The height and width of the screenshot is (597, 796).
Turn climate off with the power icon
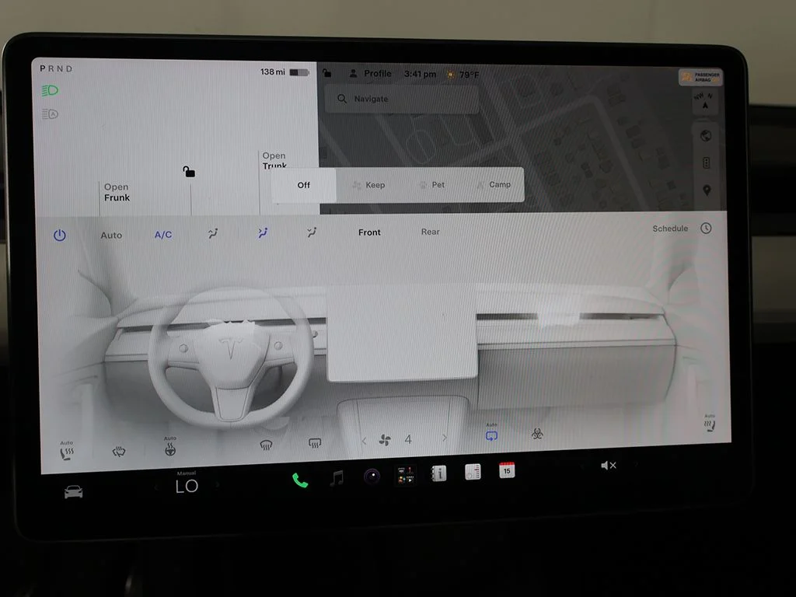pos(59,235)
